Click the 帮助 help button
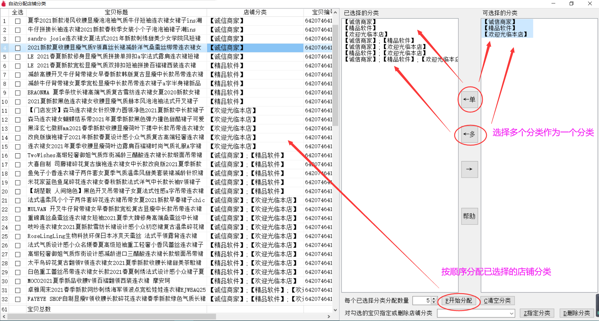The width and height of the screenshot is (599, 321). (x=469, y=216)
